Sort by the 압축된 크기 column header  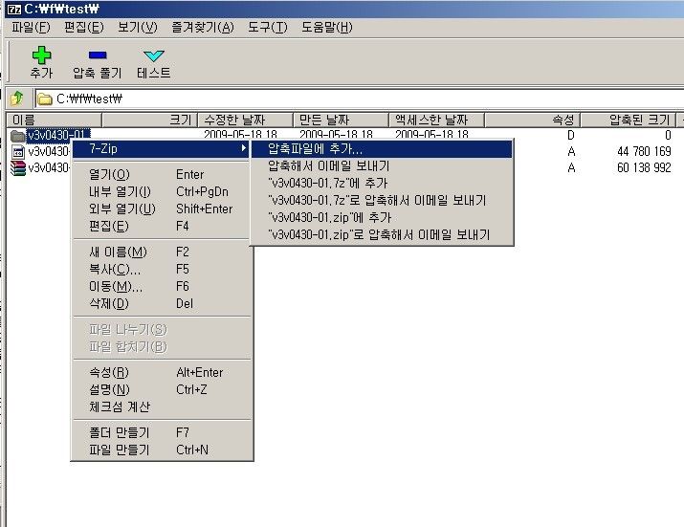point(628,120)
